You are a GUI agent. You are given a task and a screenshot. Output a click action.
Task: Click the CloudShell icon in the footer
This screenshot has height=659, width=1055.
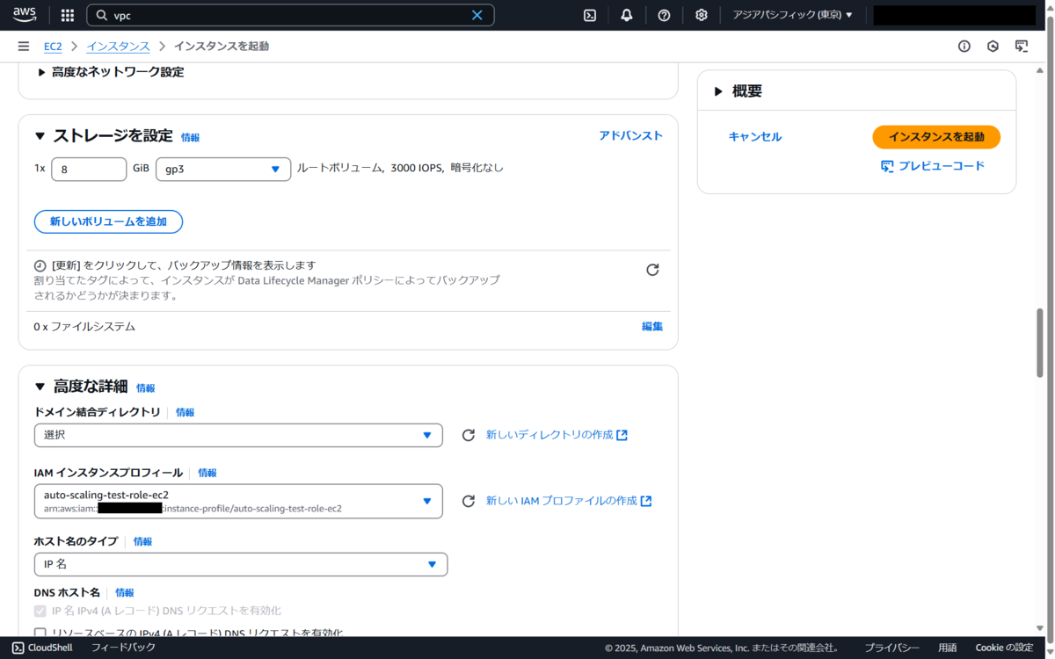click(x=18, y=648)
